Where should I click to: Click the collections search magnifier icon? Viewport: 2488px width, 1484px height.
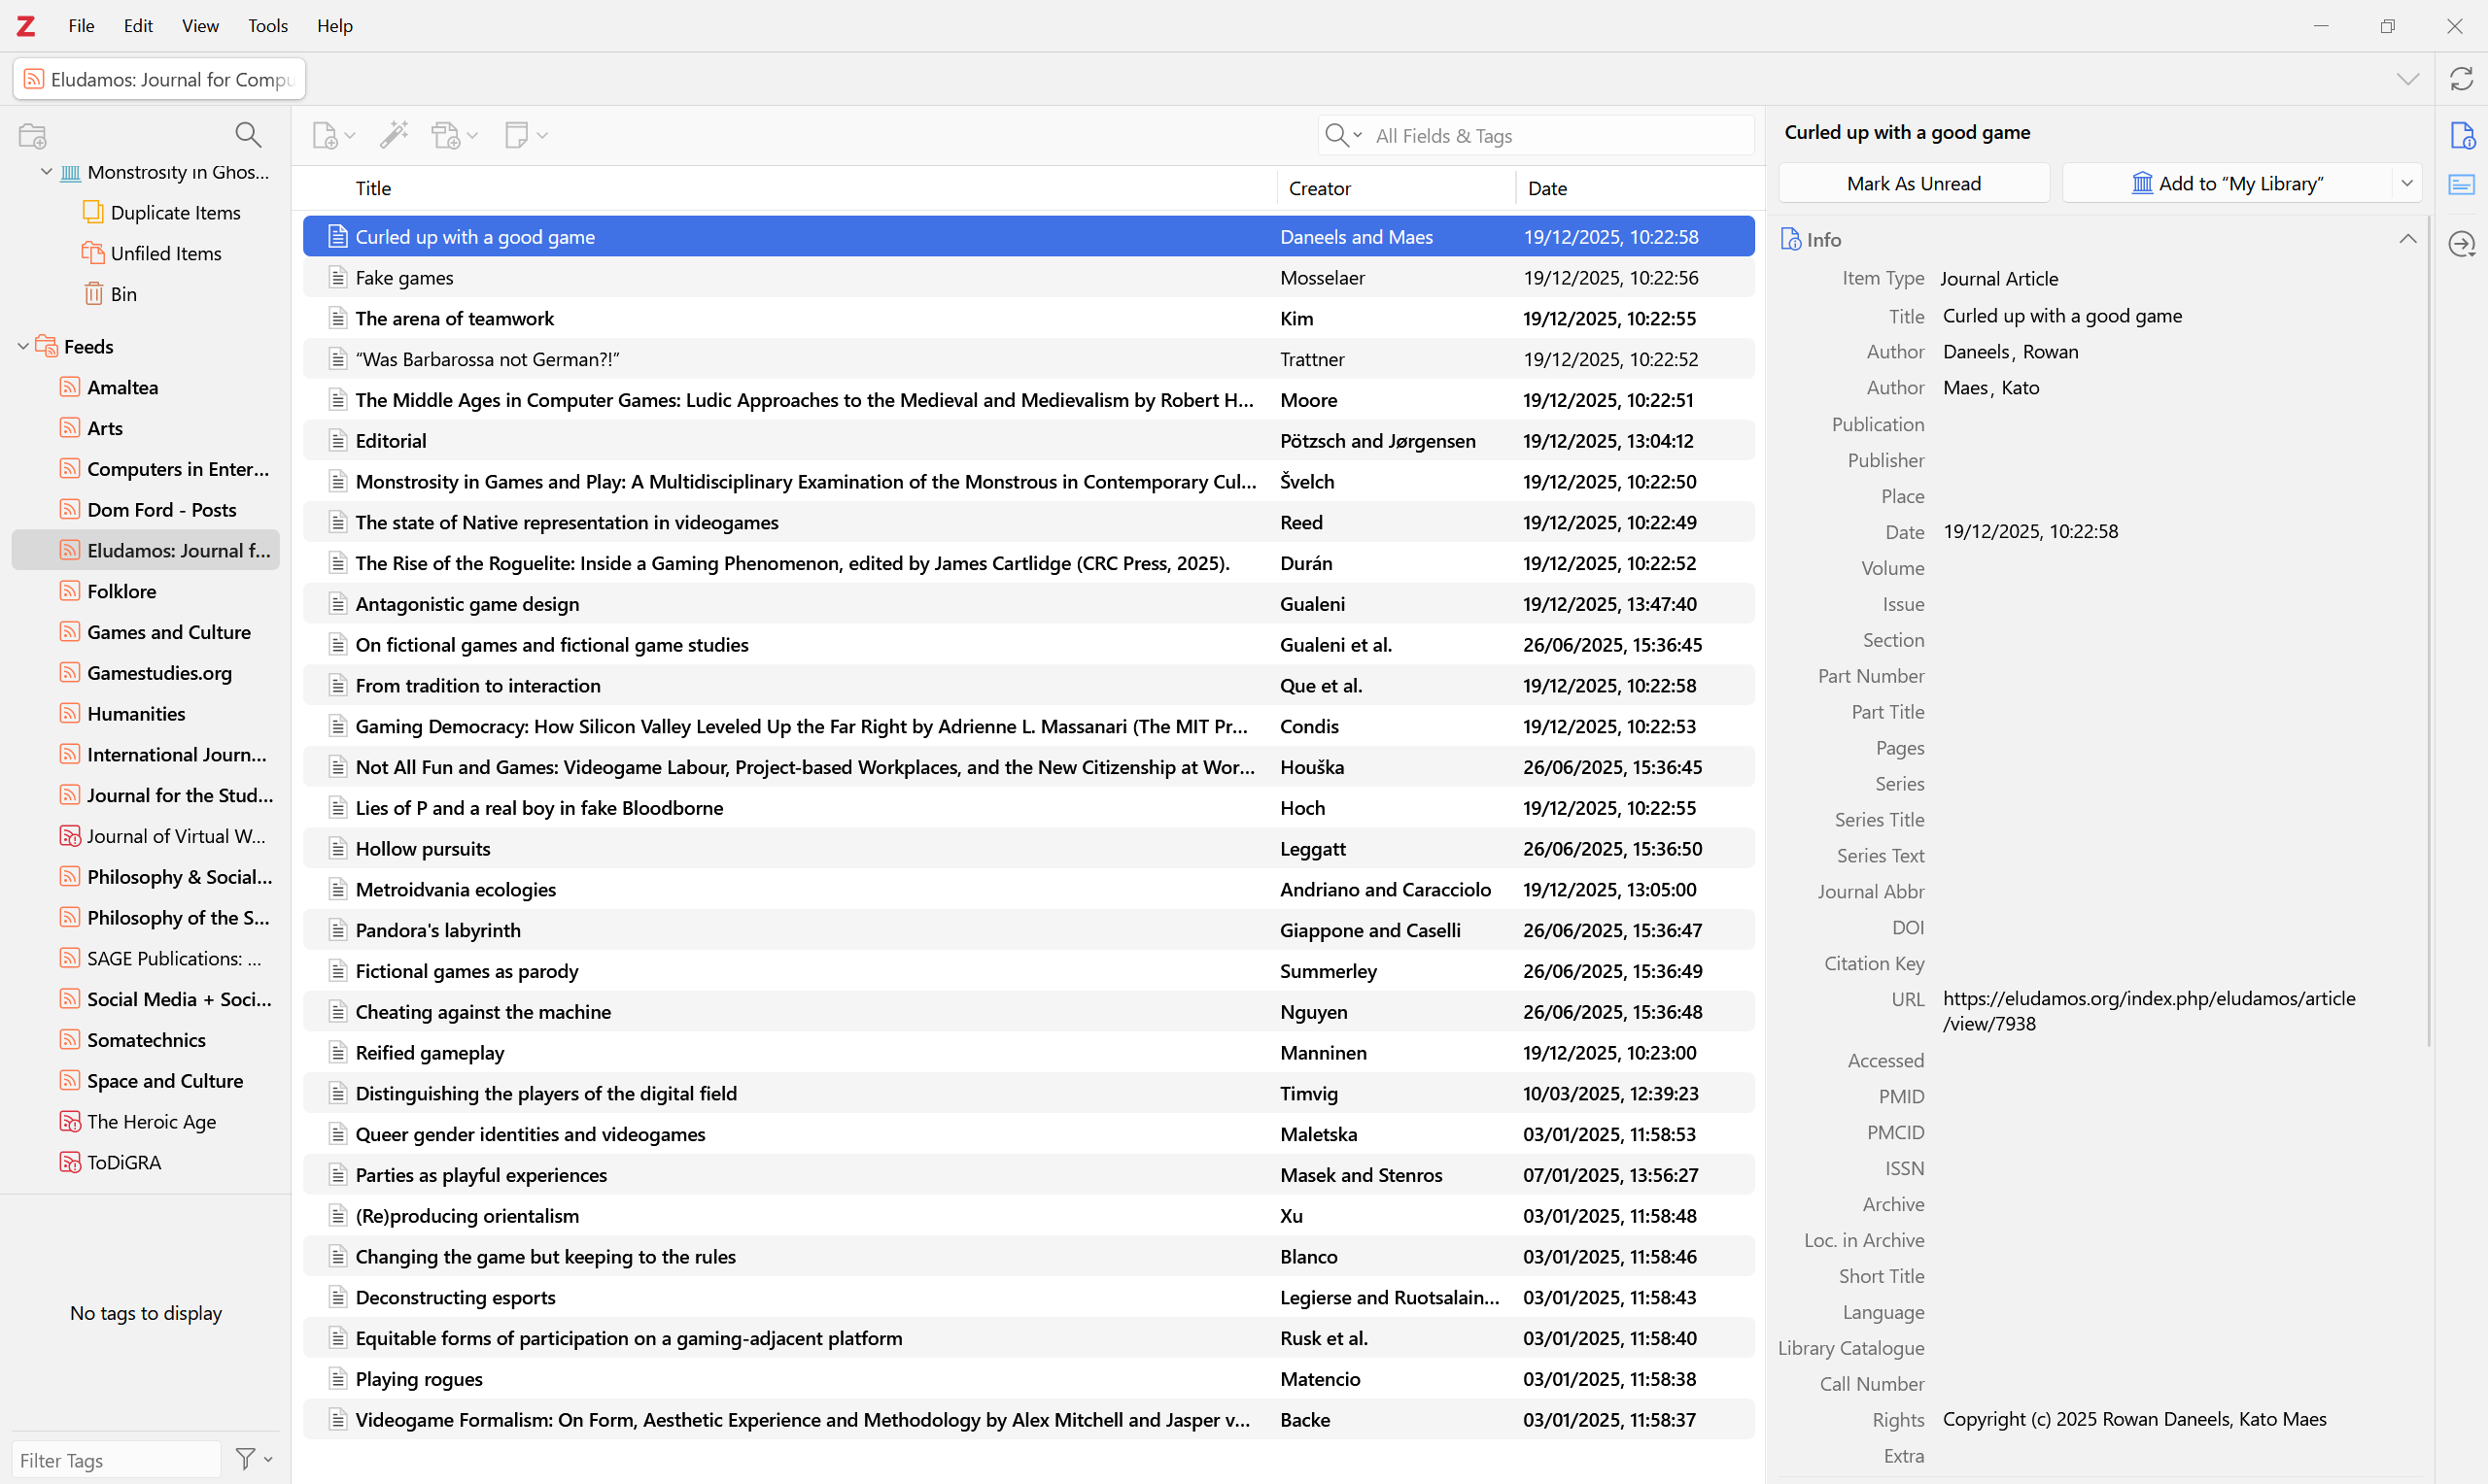tap(247, 135)
